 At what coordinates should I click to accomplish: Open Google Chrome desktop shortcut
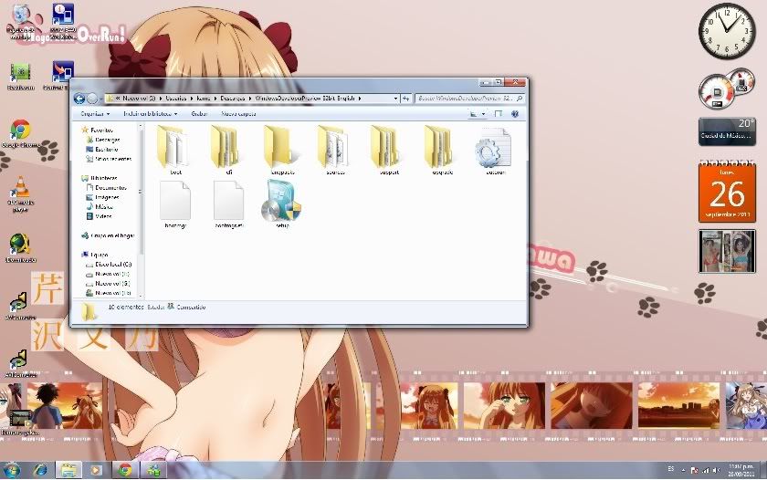tap(20, 133)
